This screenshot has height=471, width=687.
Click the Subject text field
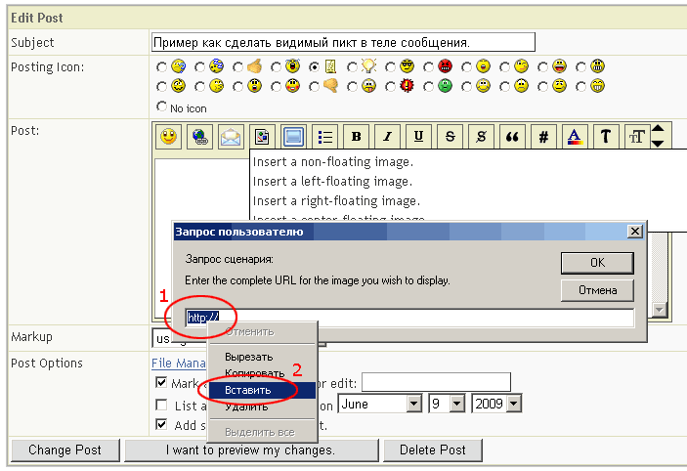tap(343, 42)
